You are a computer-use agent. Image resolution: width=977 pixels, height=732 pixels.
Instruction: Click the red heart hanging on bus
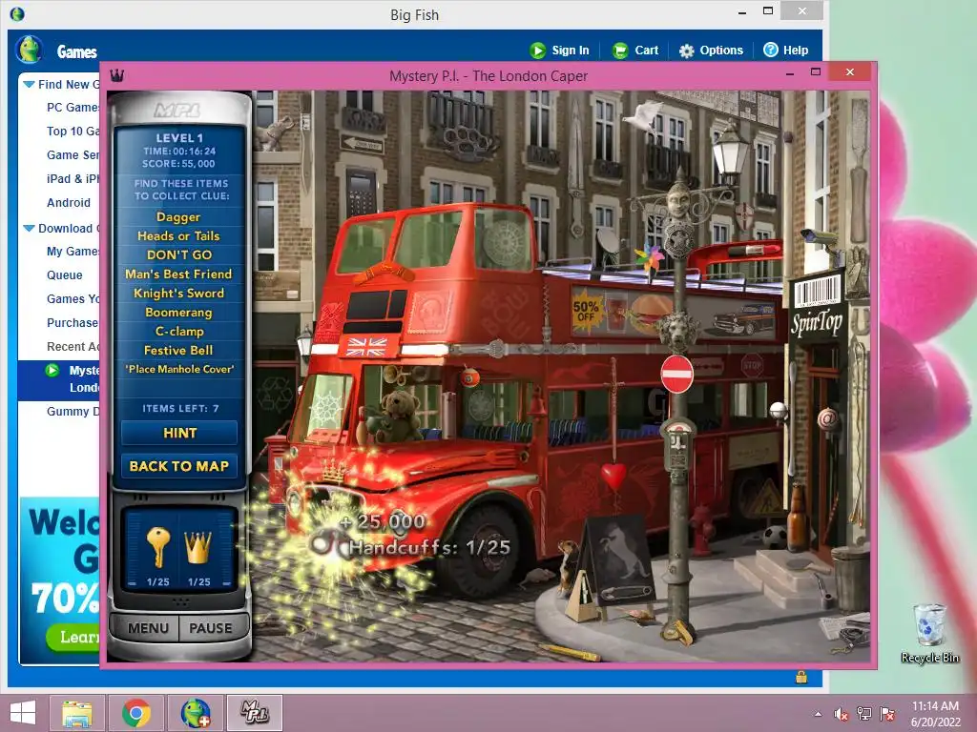[613, 477]
